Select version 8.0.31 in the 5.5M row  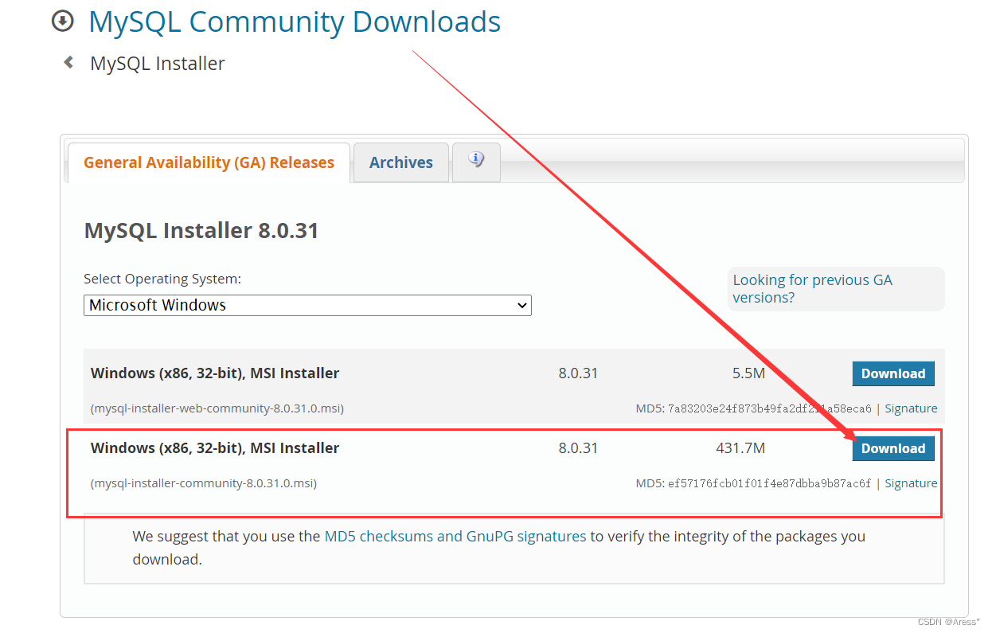pos(578,373)
